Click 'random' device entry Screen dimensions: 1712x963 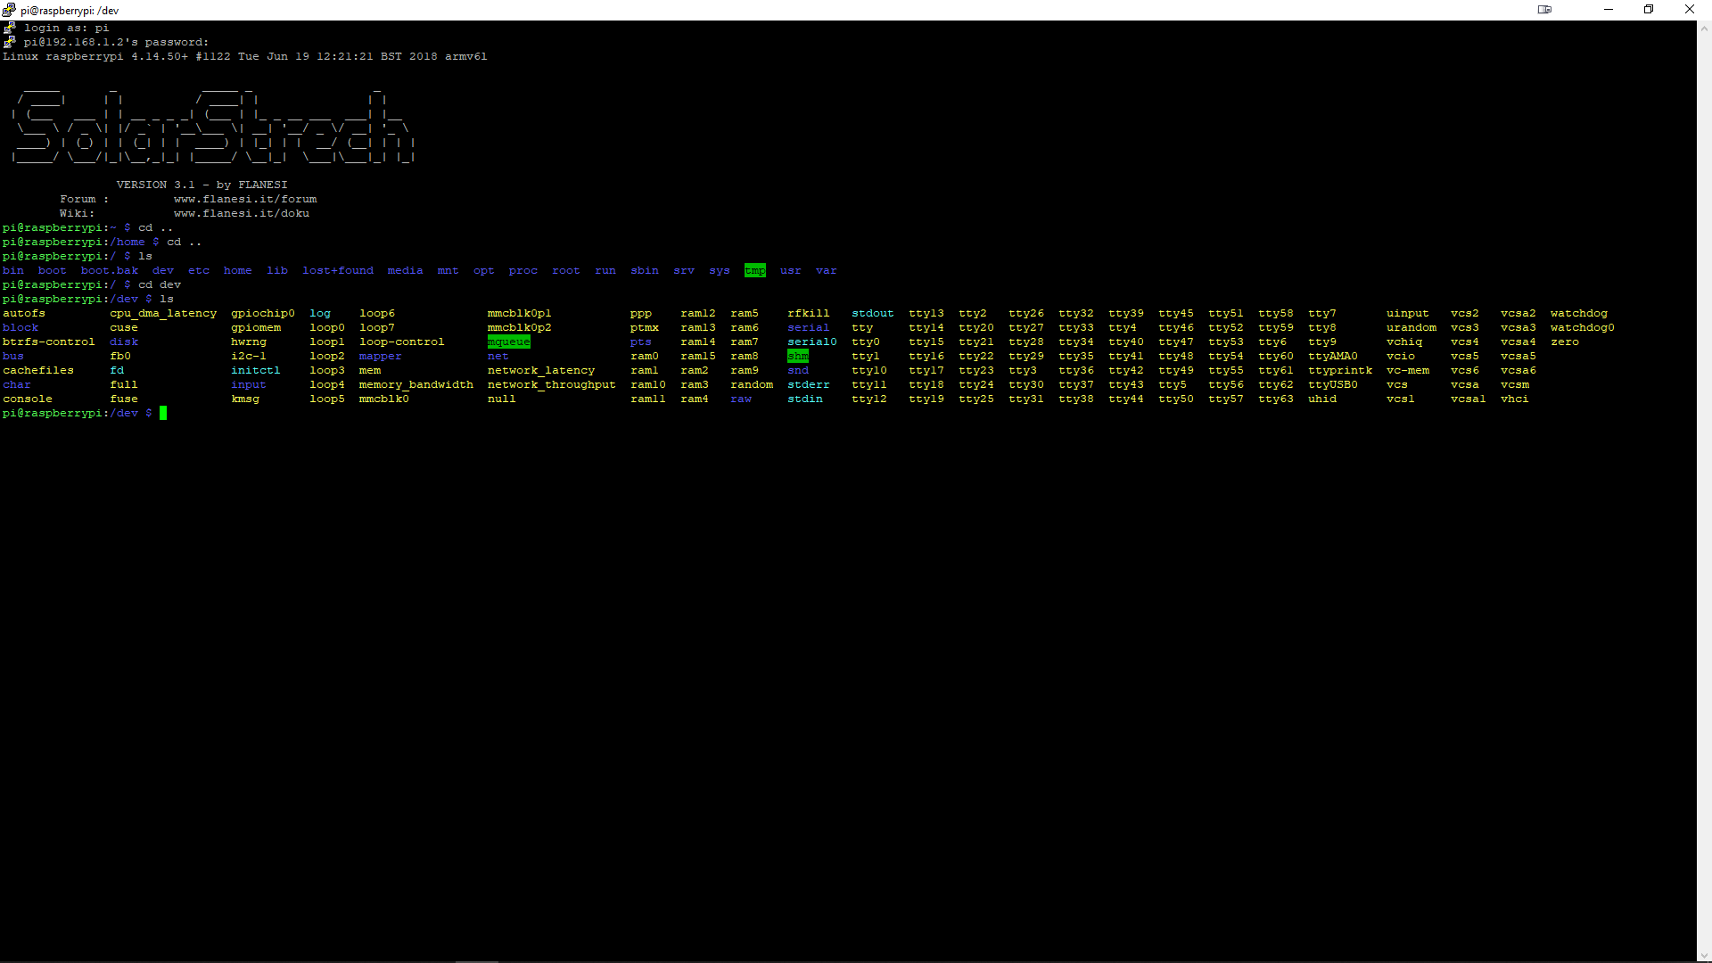(752, 384)
